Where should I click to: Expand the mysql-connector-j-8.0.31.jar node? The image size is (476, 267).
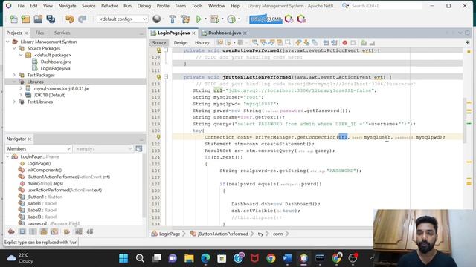(x=21, y=88)
